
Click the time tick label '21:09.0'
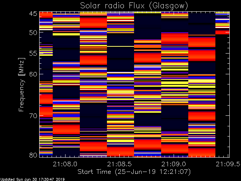coord(174,164)
